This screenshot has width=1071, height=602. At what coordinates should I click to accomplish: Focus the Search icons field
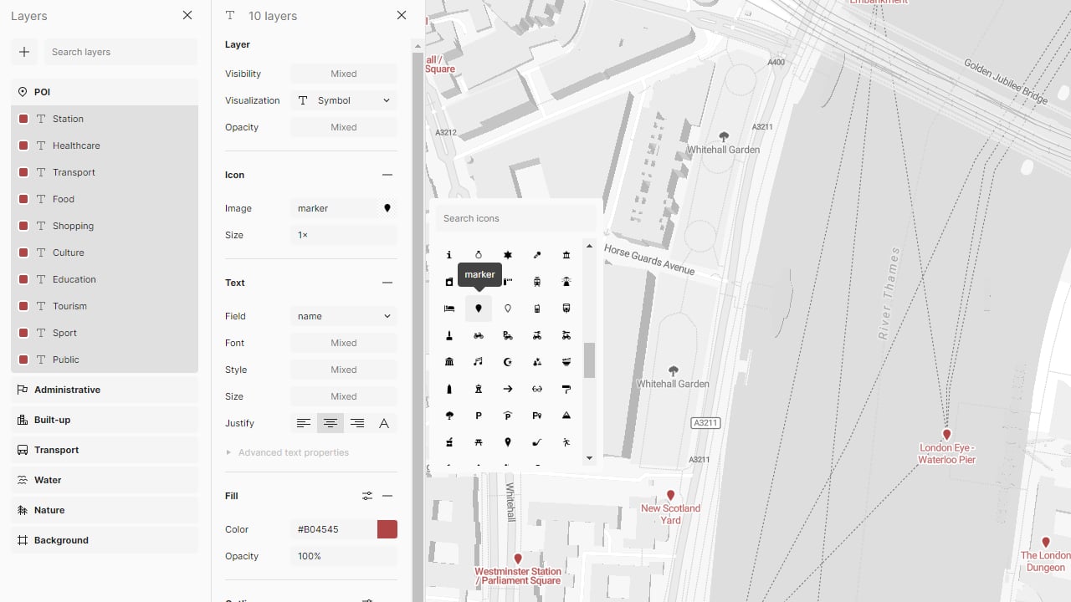pos(516,218)
